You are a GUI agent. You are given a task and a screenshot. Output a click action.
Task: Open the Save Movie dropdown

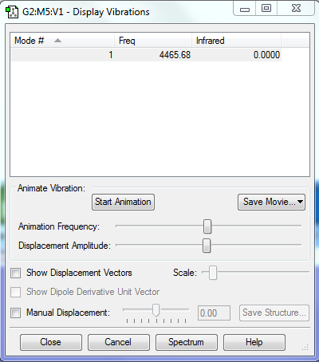[x=271, y=202]
